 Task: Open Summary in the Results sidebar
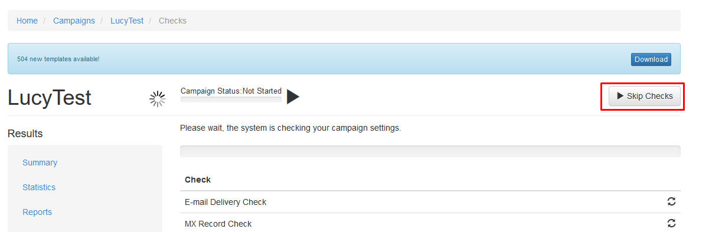pyautogui.click(x=40, y=163)
